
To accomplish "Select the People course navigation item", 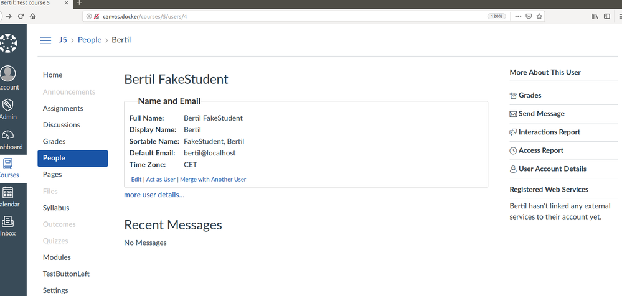I will (73, 158).
